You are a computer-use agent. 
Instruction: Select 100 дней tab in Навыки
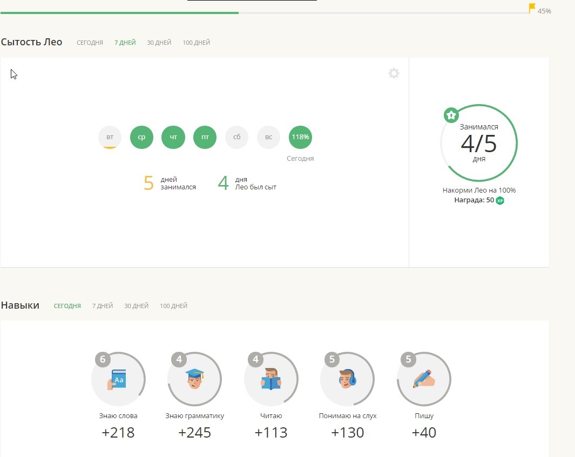pyautogui.click(x=173, y=306)
